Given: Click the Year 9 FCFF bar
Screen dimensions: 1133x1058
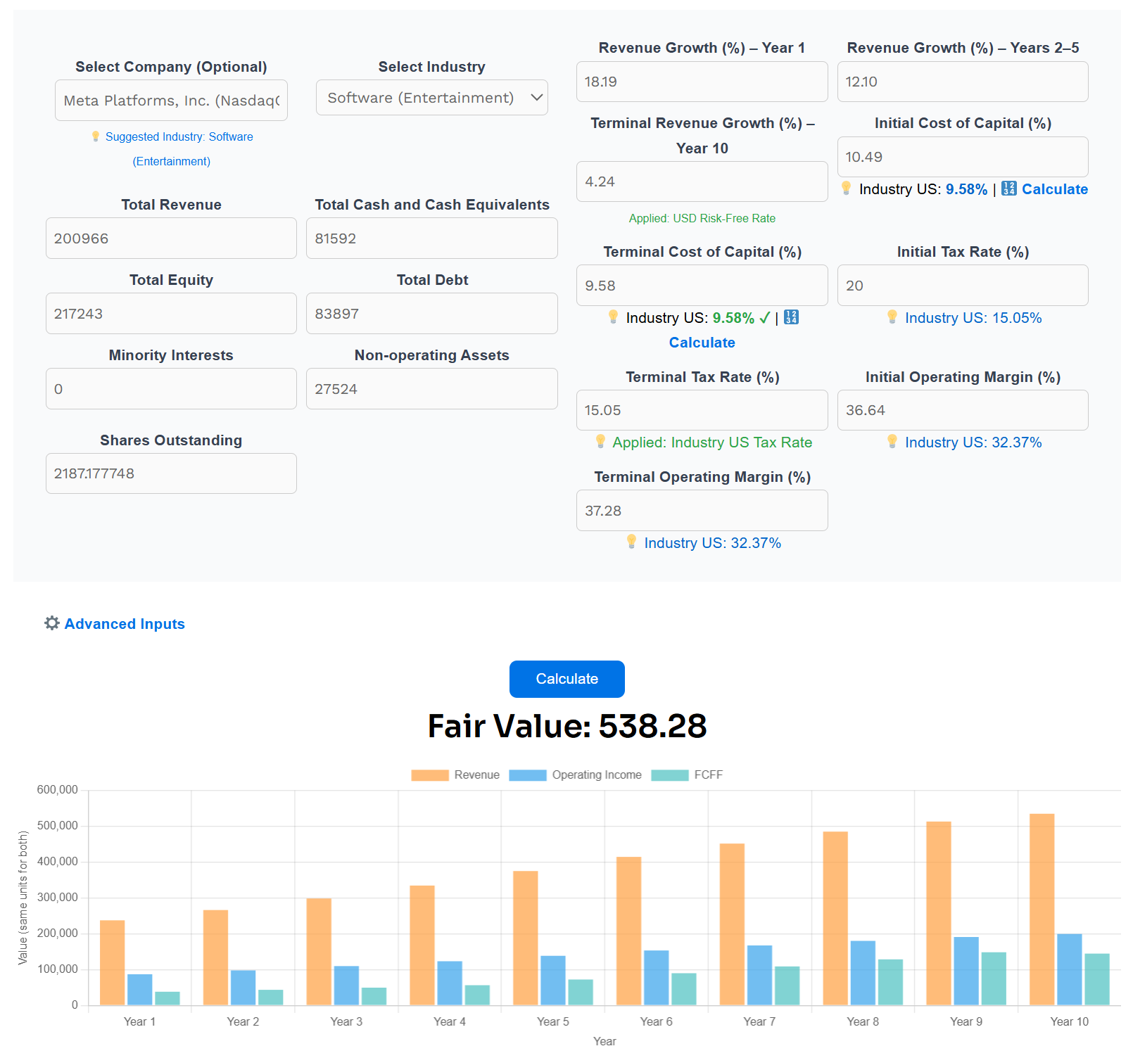Looking at the screenshot, I should pos(994,979).
